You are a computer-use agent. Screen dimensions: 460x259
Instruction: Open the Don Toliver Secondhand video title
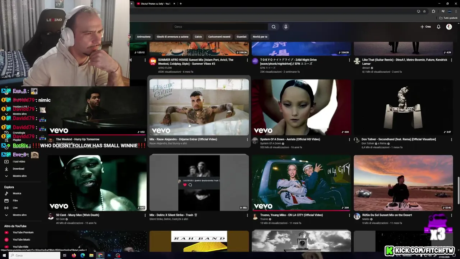[399, 139]
